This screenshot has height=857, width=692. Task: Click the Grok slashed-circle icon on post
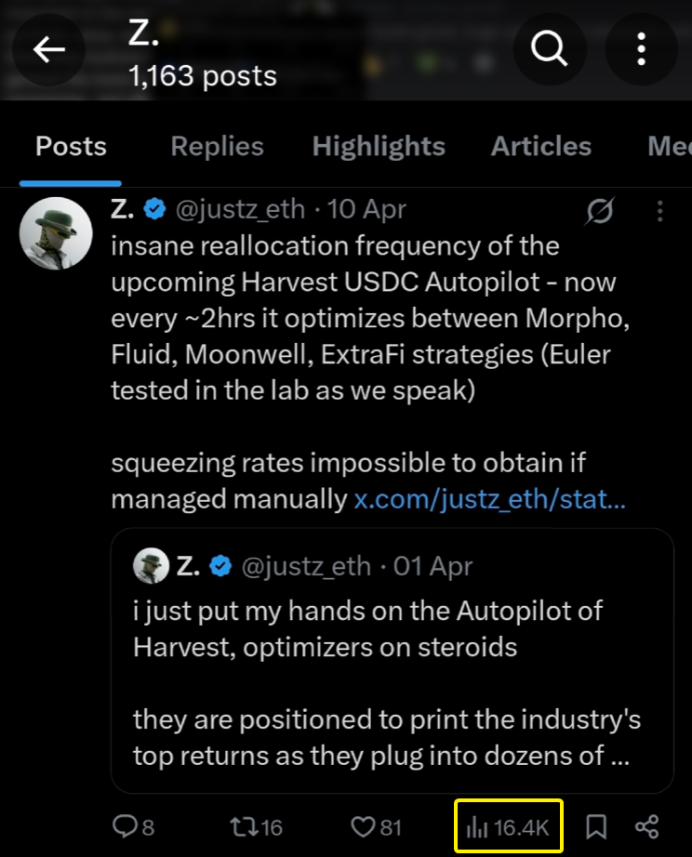pos(600,212)
